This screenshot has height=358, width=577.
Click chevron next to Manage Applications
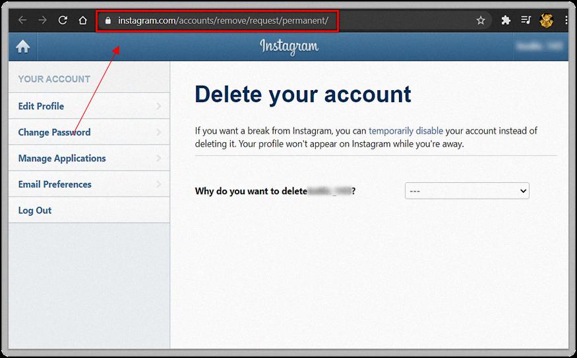coord(159,158)
